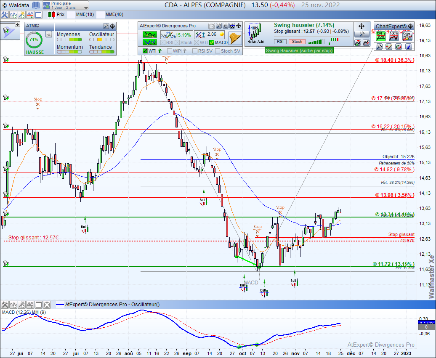Click AP tool icon in main toolbar
This screenshot has height=358, width=436.
point(30,15)
